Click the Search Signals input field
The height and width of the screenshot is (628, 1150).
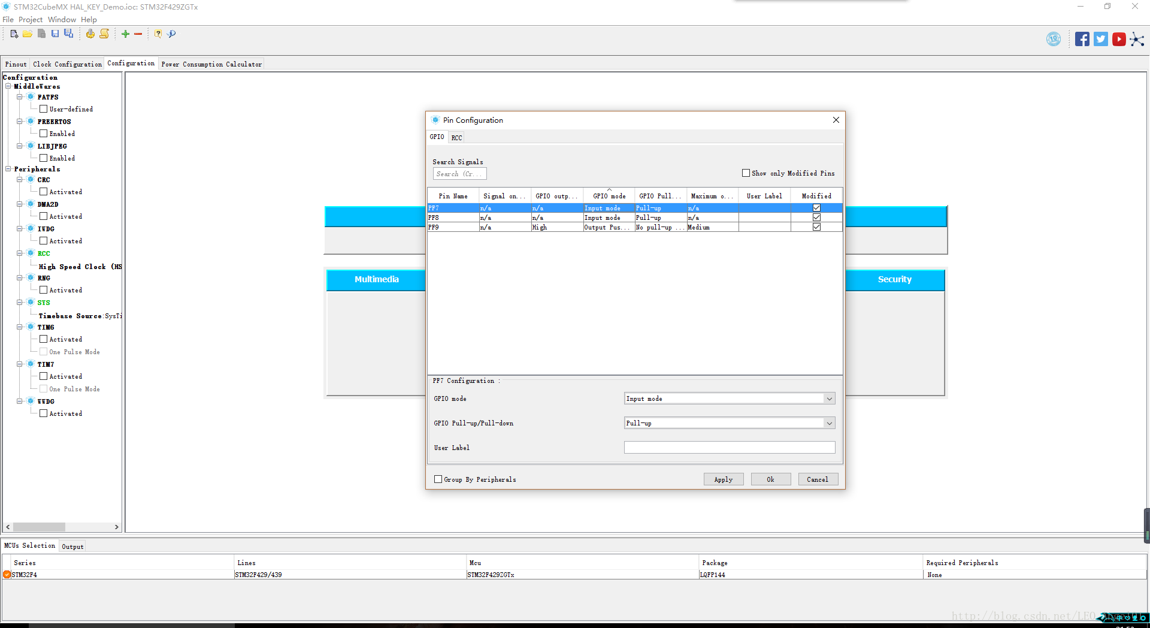coord(459,174)
